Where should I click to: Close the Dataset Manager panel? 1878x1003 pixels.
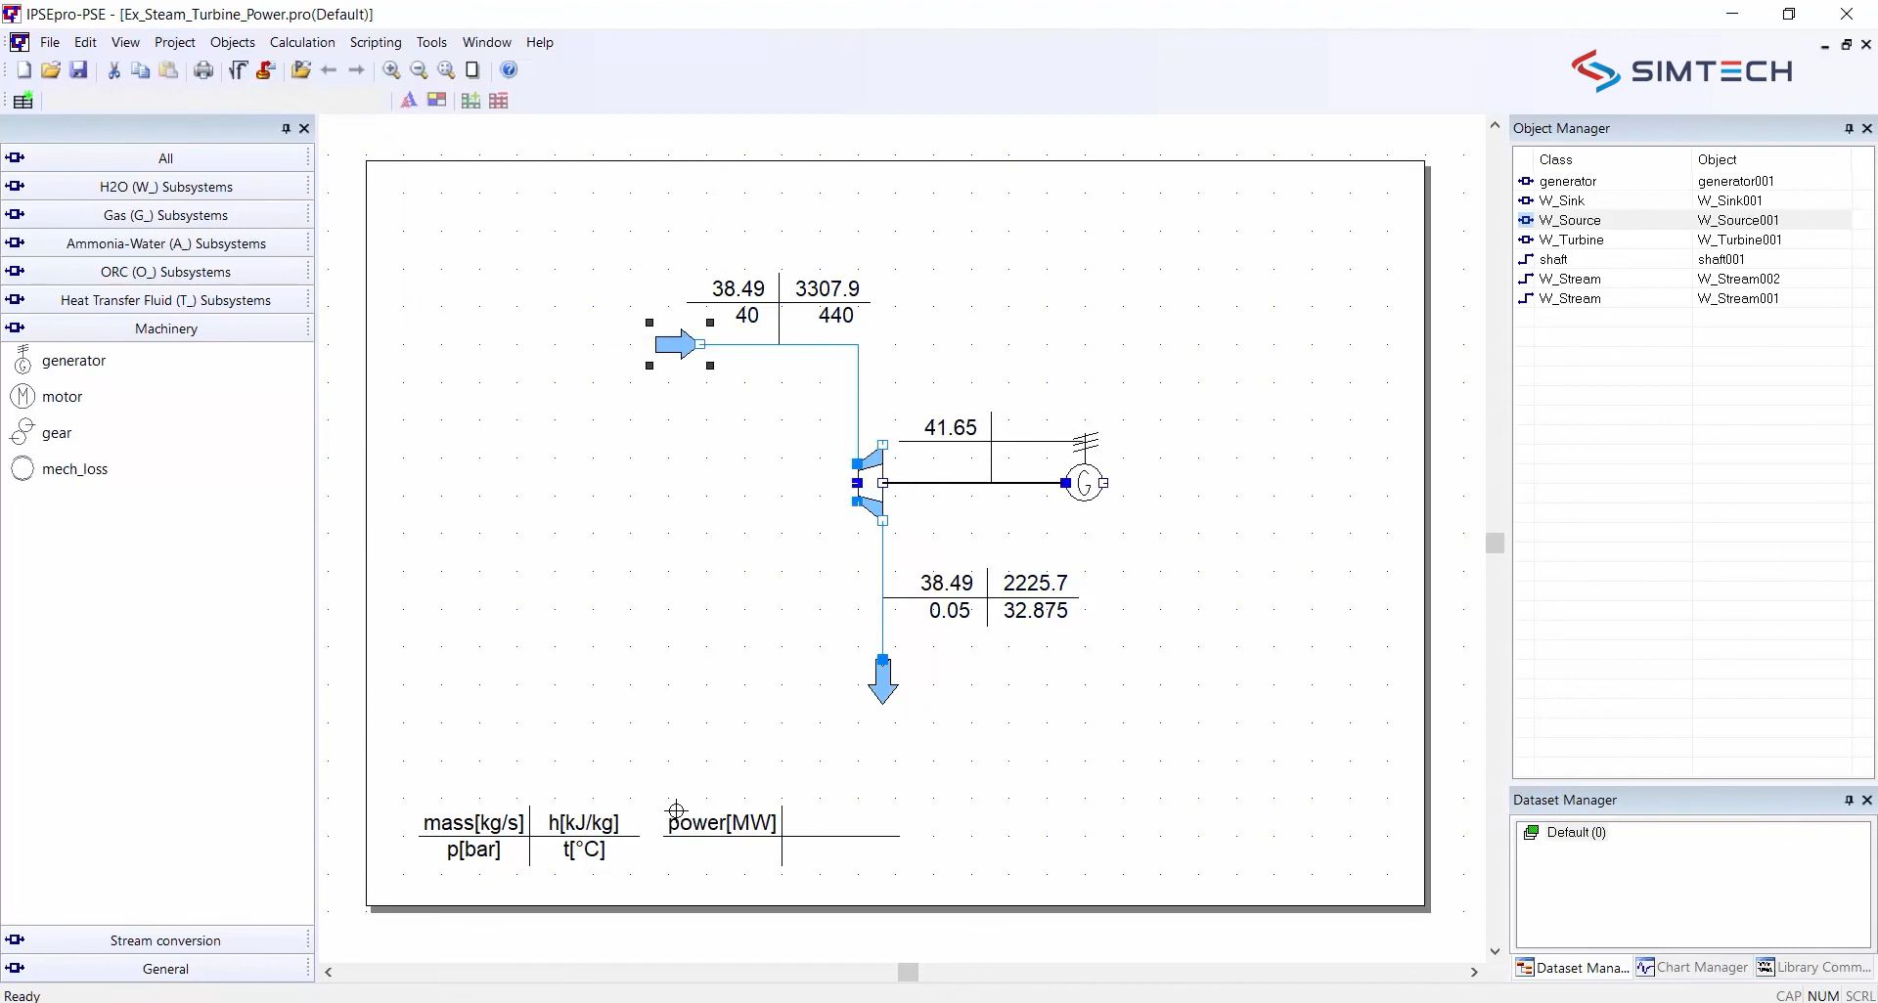(x=1867, y=801)
